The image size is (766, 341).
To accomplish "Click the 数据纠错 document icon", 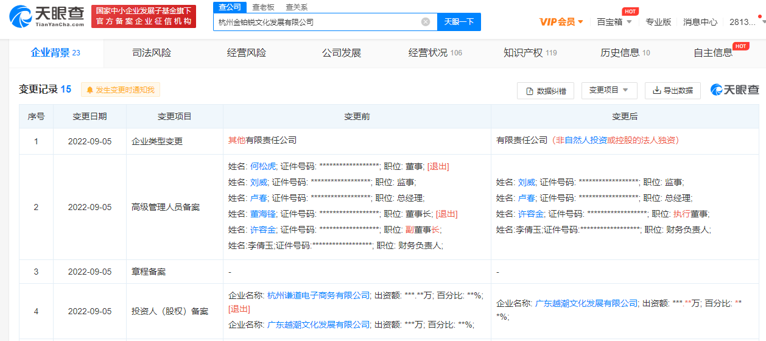I will tap(528, 91).
